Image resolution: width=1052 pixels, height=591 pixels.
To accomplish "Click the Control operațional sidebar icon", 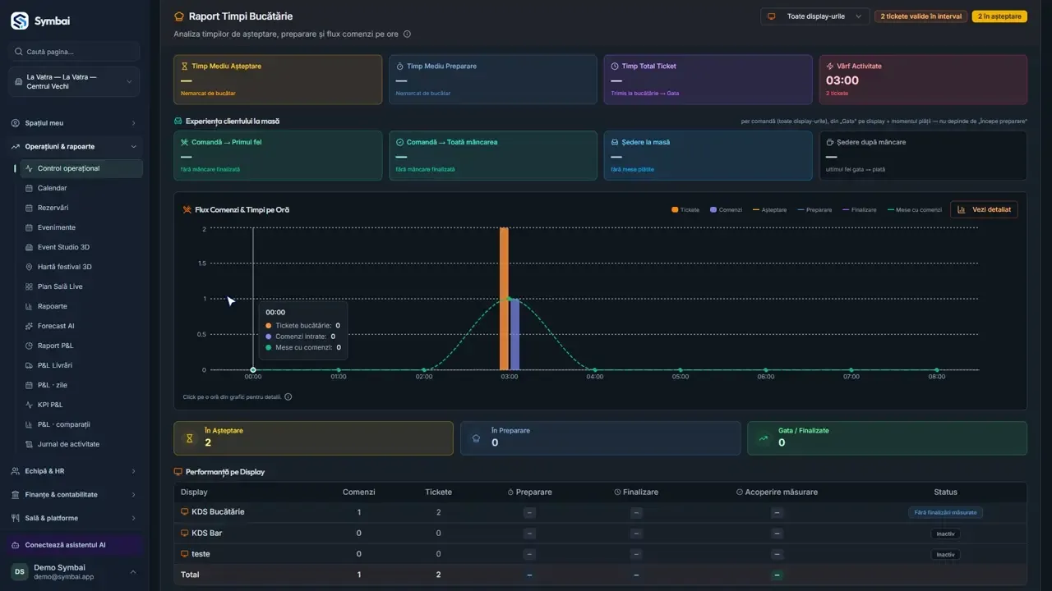I will pos(29,168).
